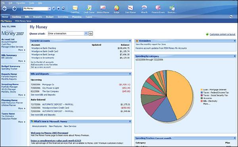Open the Tools menu
The image size is (238, 147).
[x=32, y=3]
